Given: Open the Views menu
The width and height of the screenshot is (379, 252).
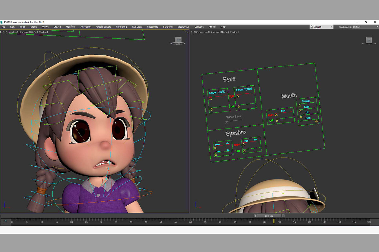Looking at the screenshot, I should pyautogui.click(x=45, y=27).
